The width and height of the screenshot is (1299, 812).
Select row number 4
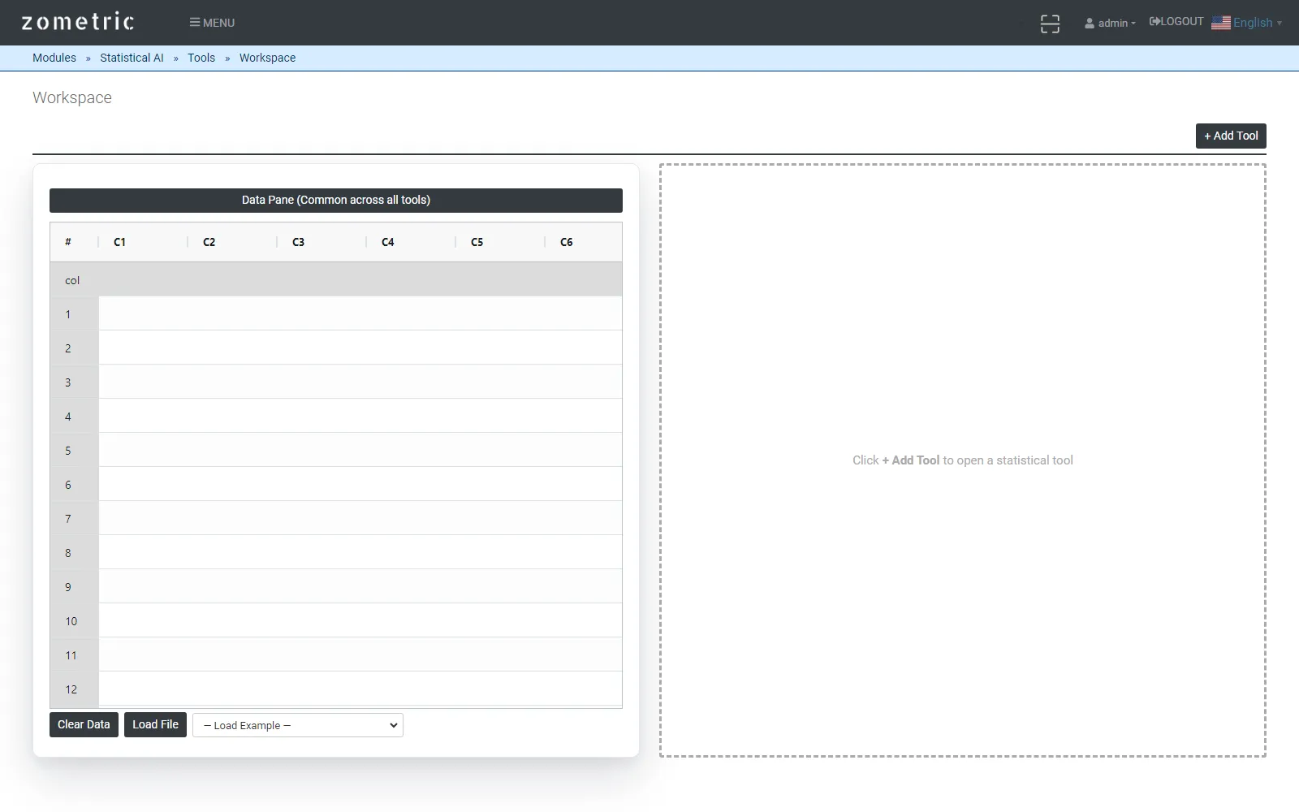pyautogui.click(x=74, y=417)
